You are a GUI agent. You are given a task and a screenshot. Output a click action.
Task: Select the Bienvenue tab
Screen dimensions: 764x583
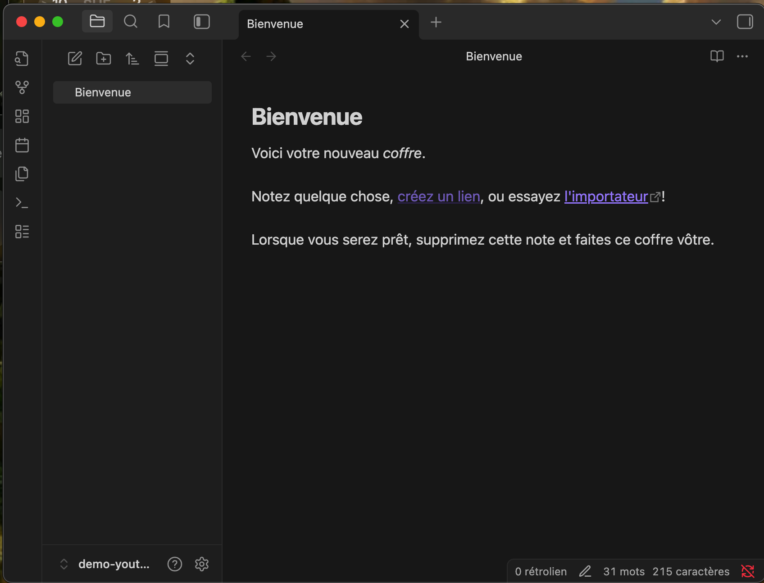315,24
